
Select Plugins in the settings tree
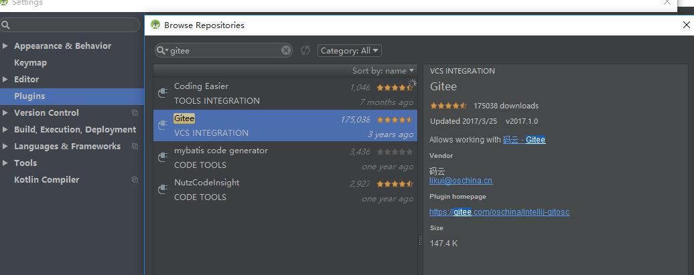click(29, 96)
